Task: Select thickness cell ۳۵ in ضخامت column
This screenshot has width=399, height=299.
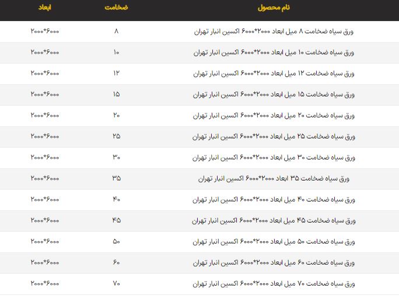Action: coord(117,179)
